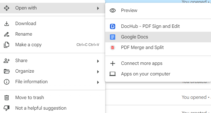
Task: Click the thumbs-down icon for unhelpful suggestion
Action: (x=7, y=108)
